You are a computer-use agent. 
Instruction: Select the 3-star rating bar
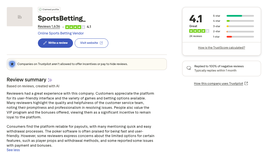[x=240, y=26]
